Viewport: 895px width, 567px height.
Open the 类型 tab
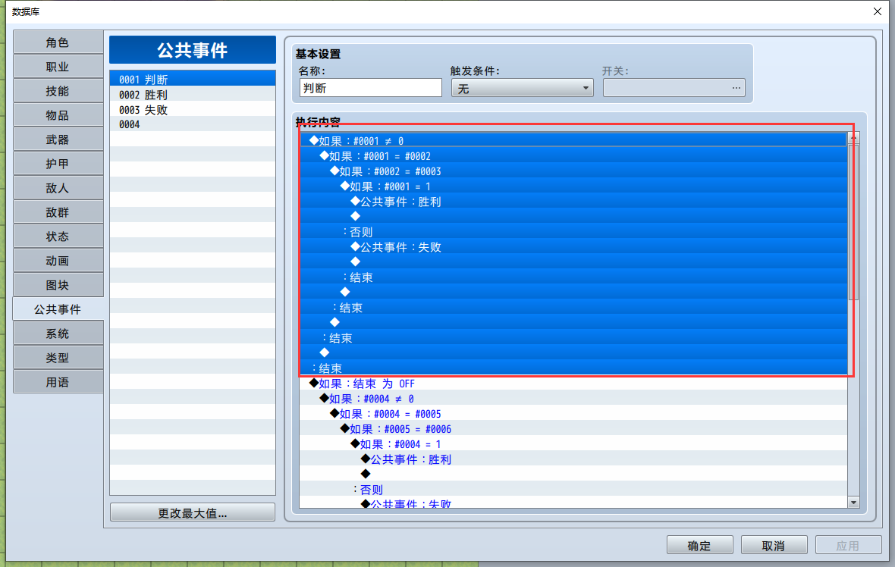[x=58, y=358]
